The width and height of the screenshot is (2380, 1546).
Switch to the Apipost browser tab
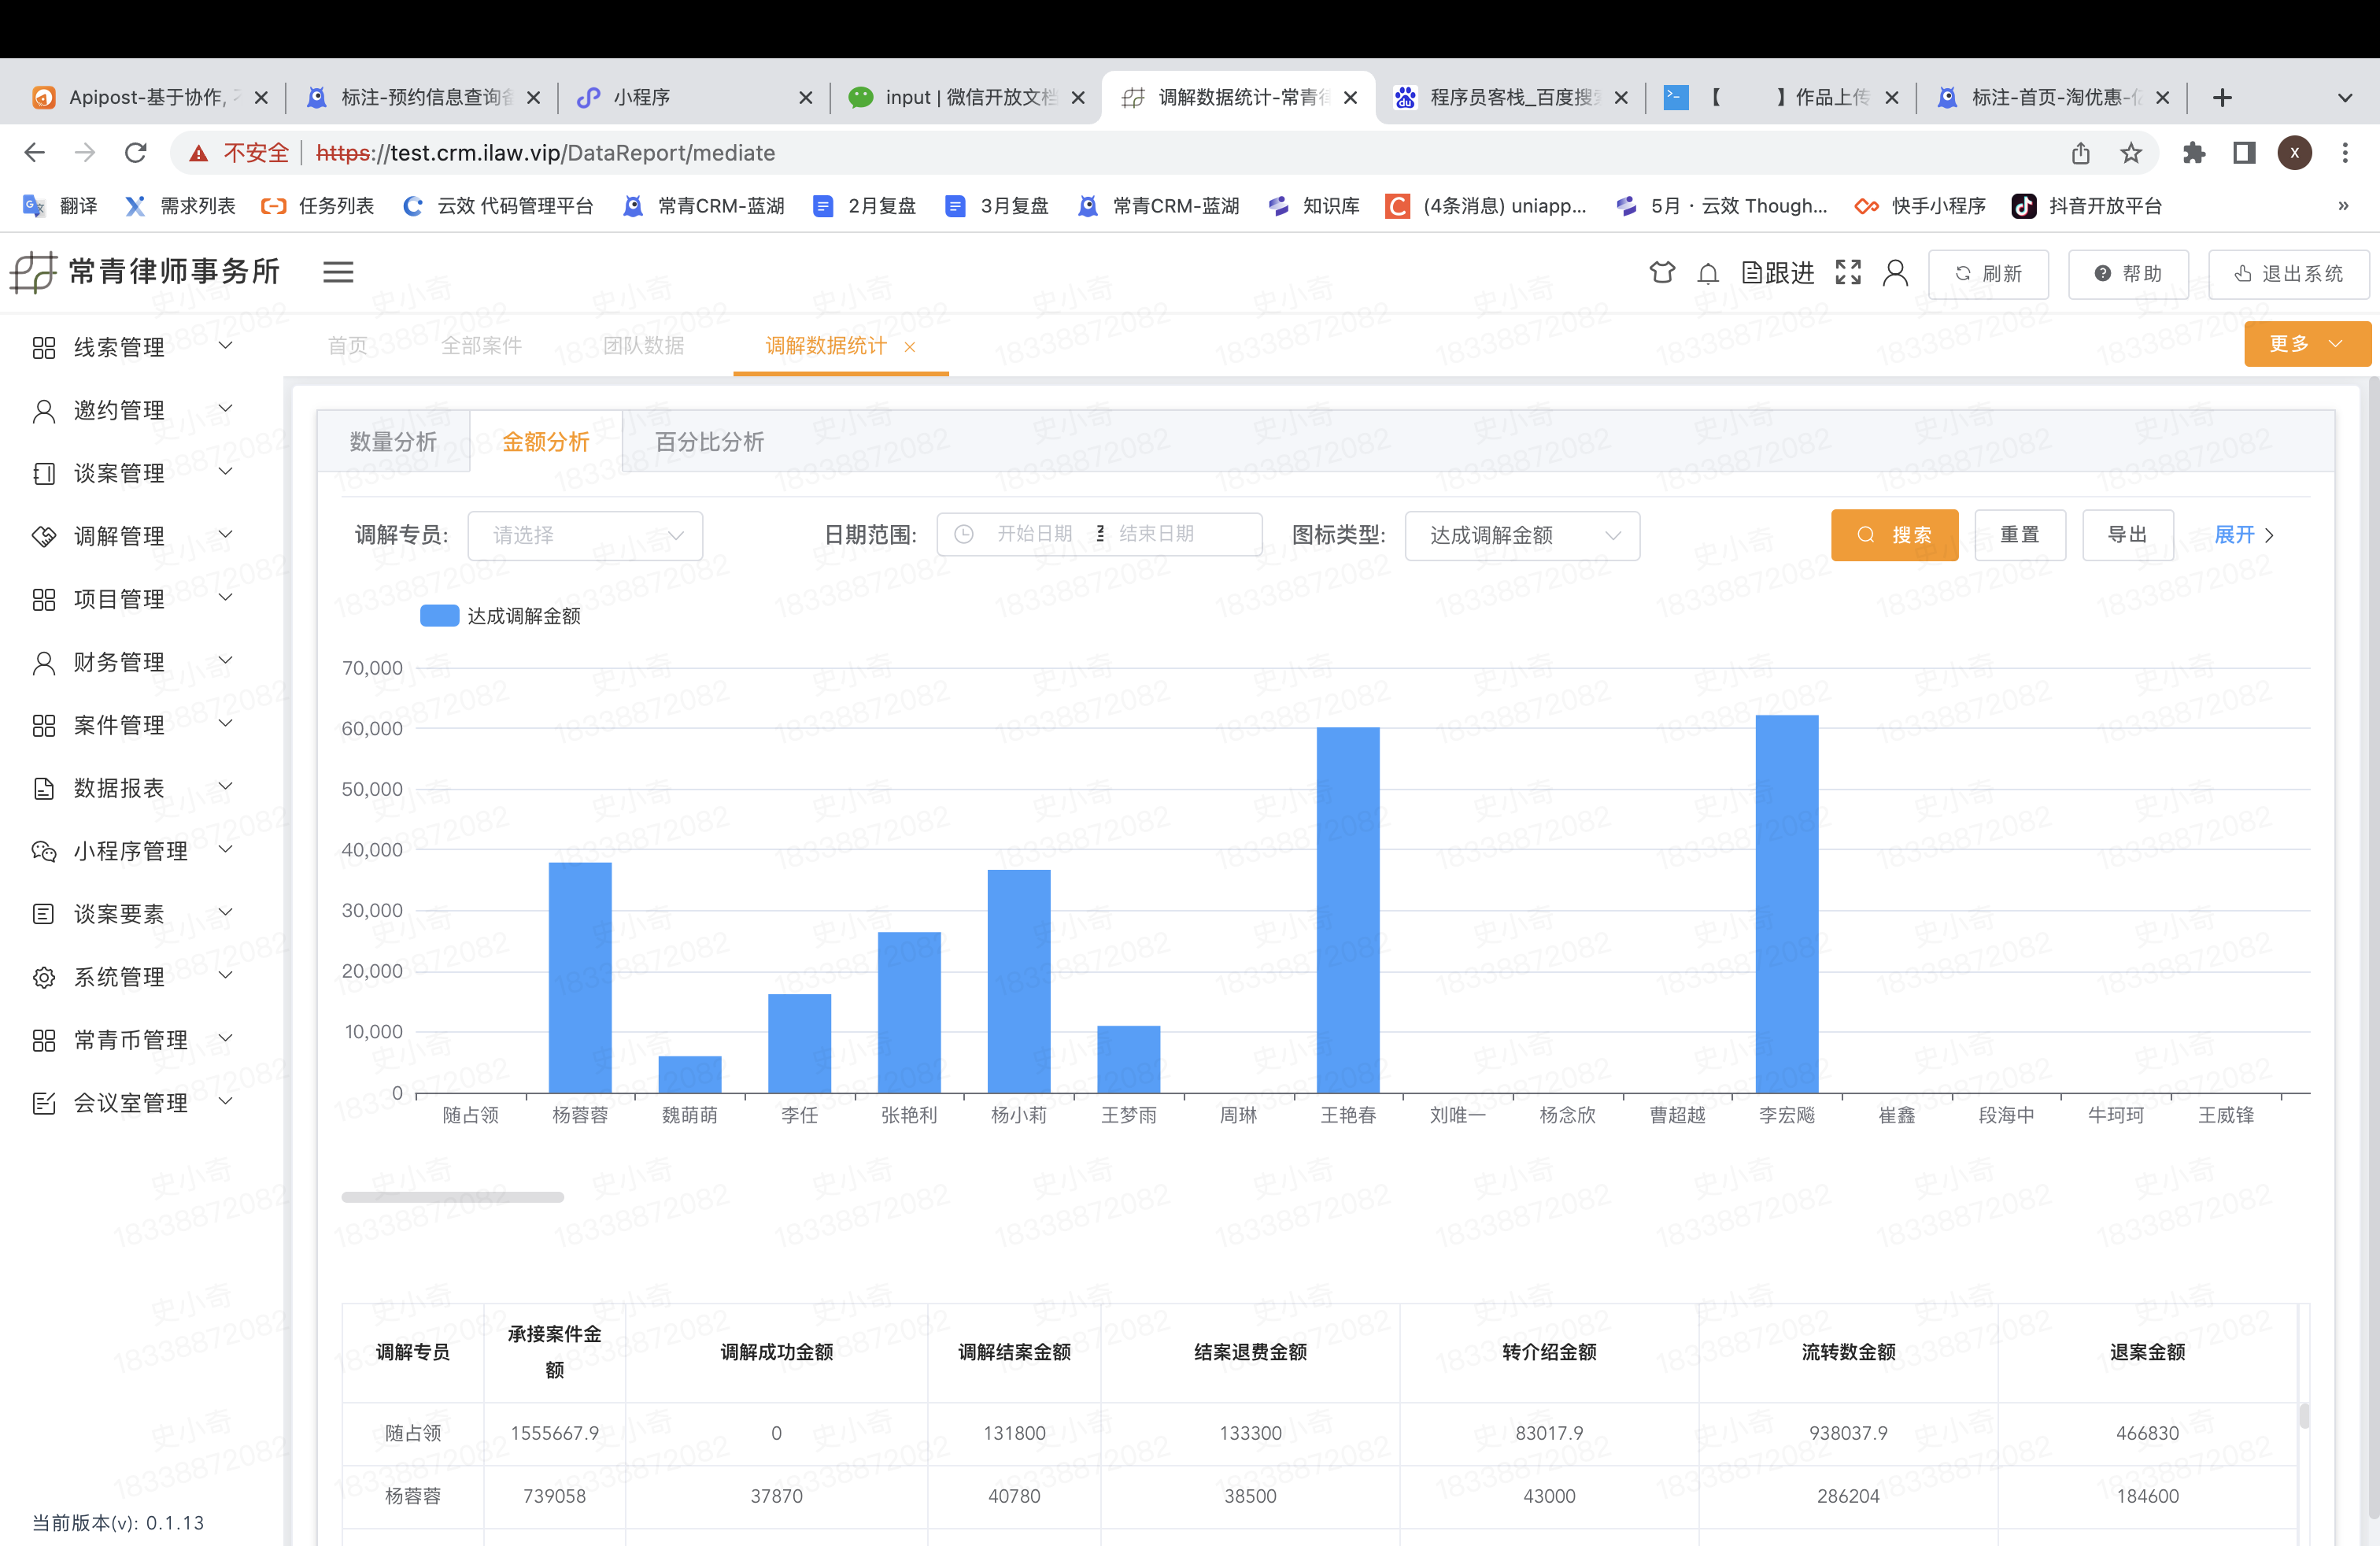click(x=150, y=97)
